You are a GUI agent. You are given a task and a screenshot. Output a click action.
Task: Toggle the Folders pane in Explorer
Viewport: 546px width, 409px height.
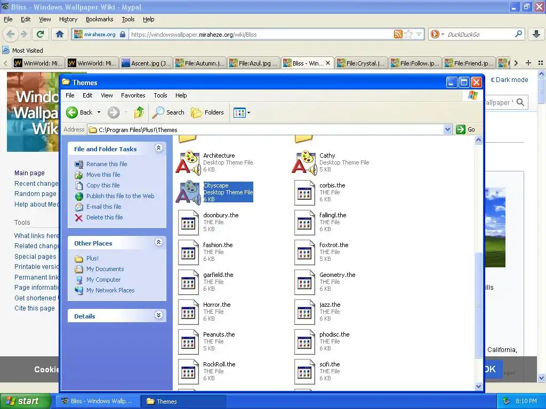tap(207, 112)
